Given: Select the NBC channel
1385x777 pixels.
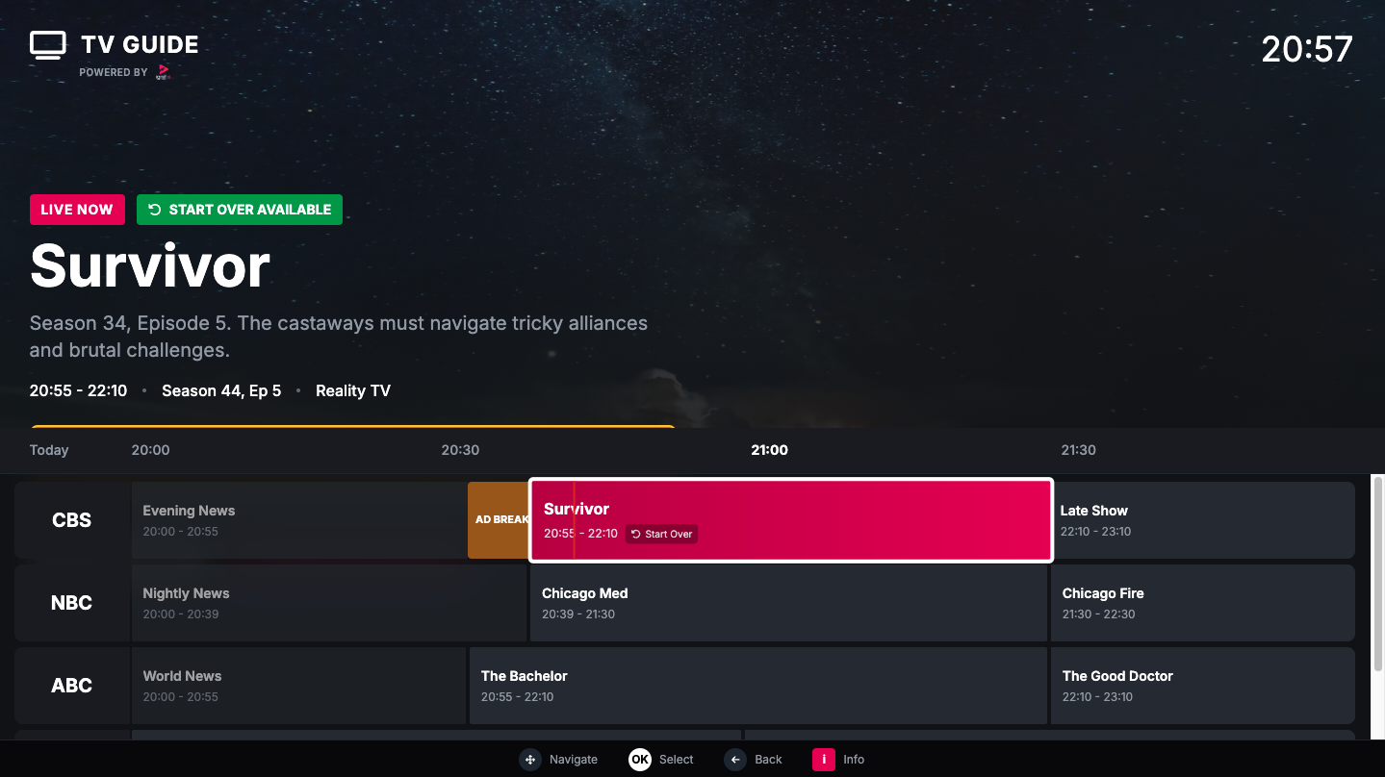Looking at the screenshot, I should [x=72, y=603].
